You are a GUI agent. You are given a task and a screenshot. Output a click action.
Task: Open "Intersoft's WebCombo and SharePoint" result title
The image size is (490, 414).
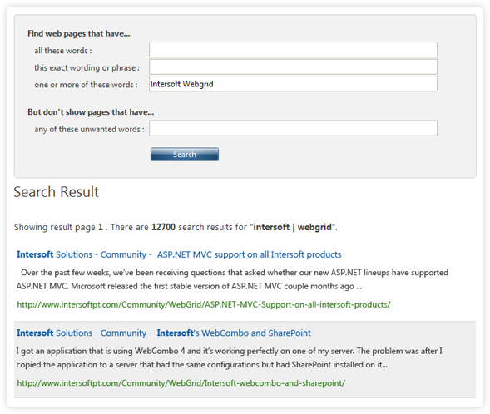point(234,333)
